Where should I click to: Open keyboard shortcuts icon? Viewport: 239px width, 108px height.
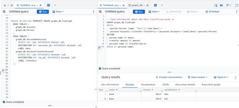tap(221, 5)
